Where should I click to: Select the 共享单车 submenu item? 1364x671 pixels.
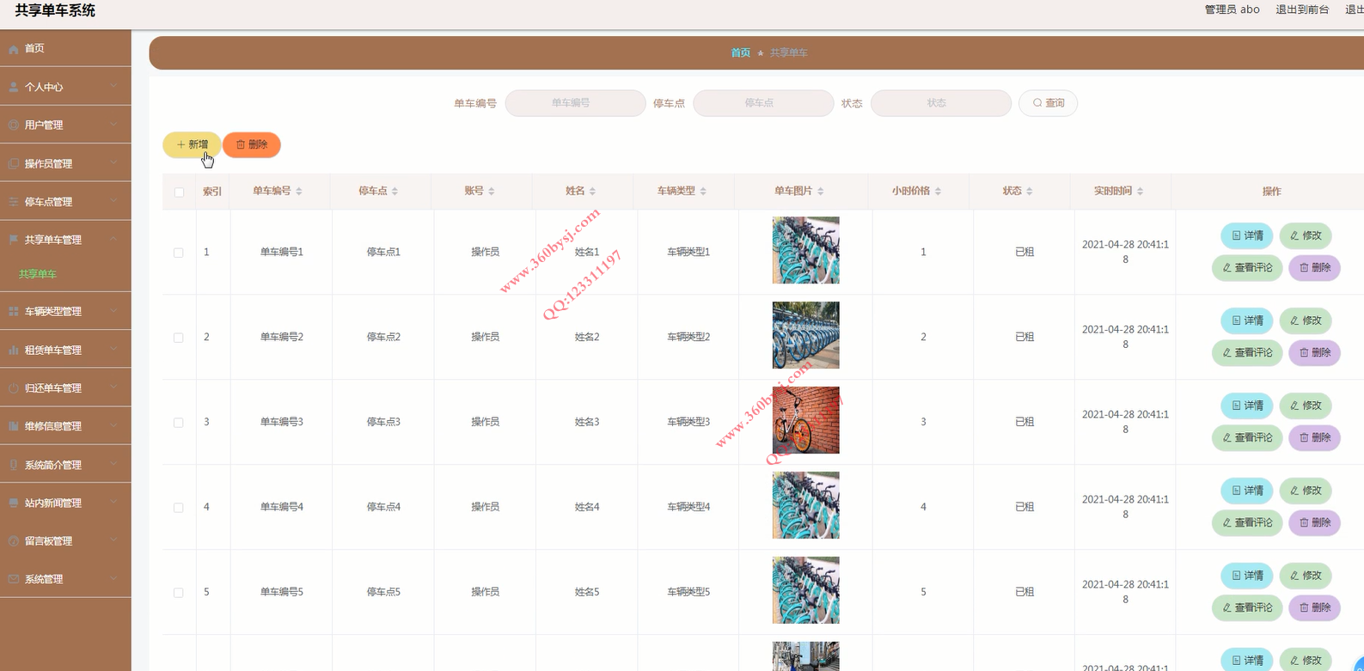38,274
